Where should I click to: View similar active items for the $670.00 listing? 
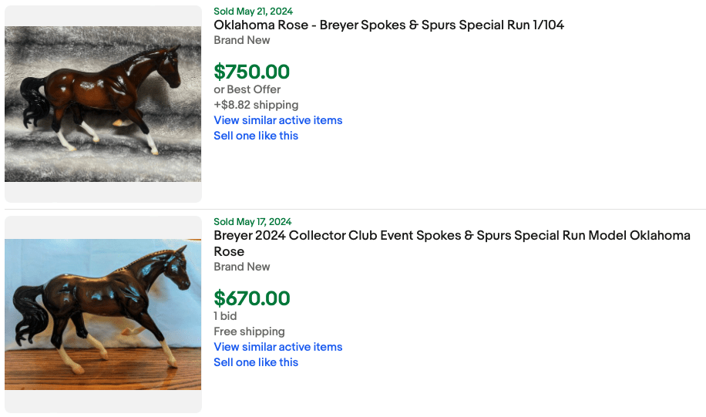click(x=277, y=347)
